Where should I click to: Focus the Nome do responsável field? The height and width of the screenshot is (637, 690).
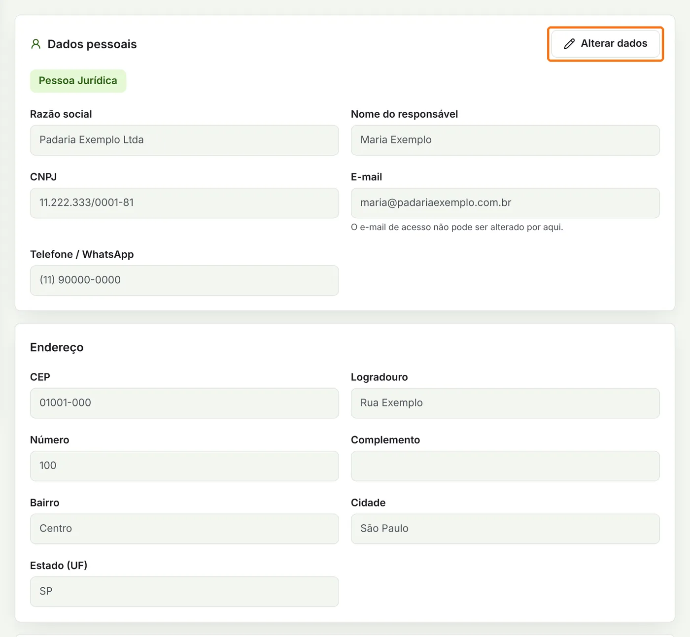click(505, 140)
